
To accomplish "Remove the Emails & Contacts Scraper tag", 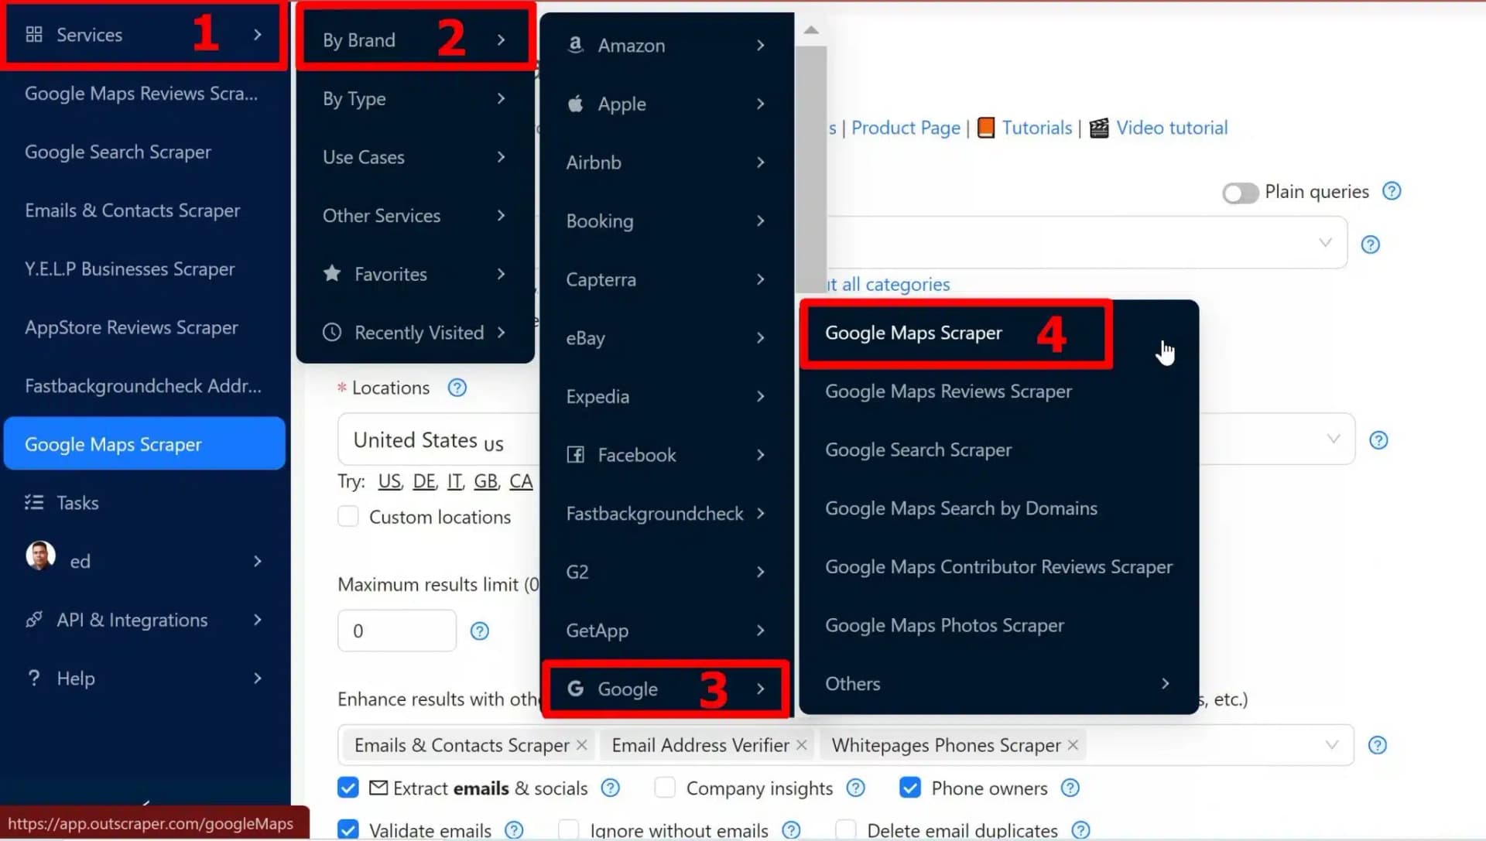I will pyautogui.click(x=581, y=745).
